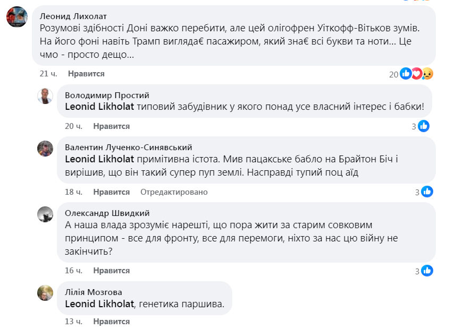Like Валентин Лученко-Синявський's reply
This screenshot has height=329, width=463.
pos(112,192)
